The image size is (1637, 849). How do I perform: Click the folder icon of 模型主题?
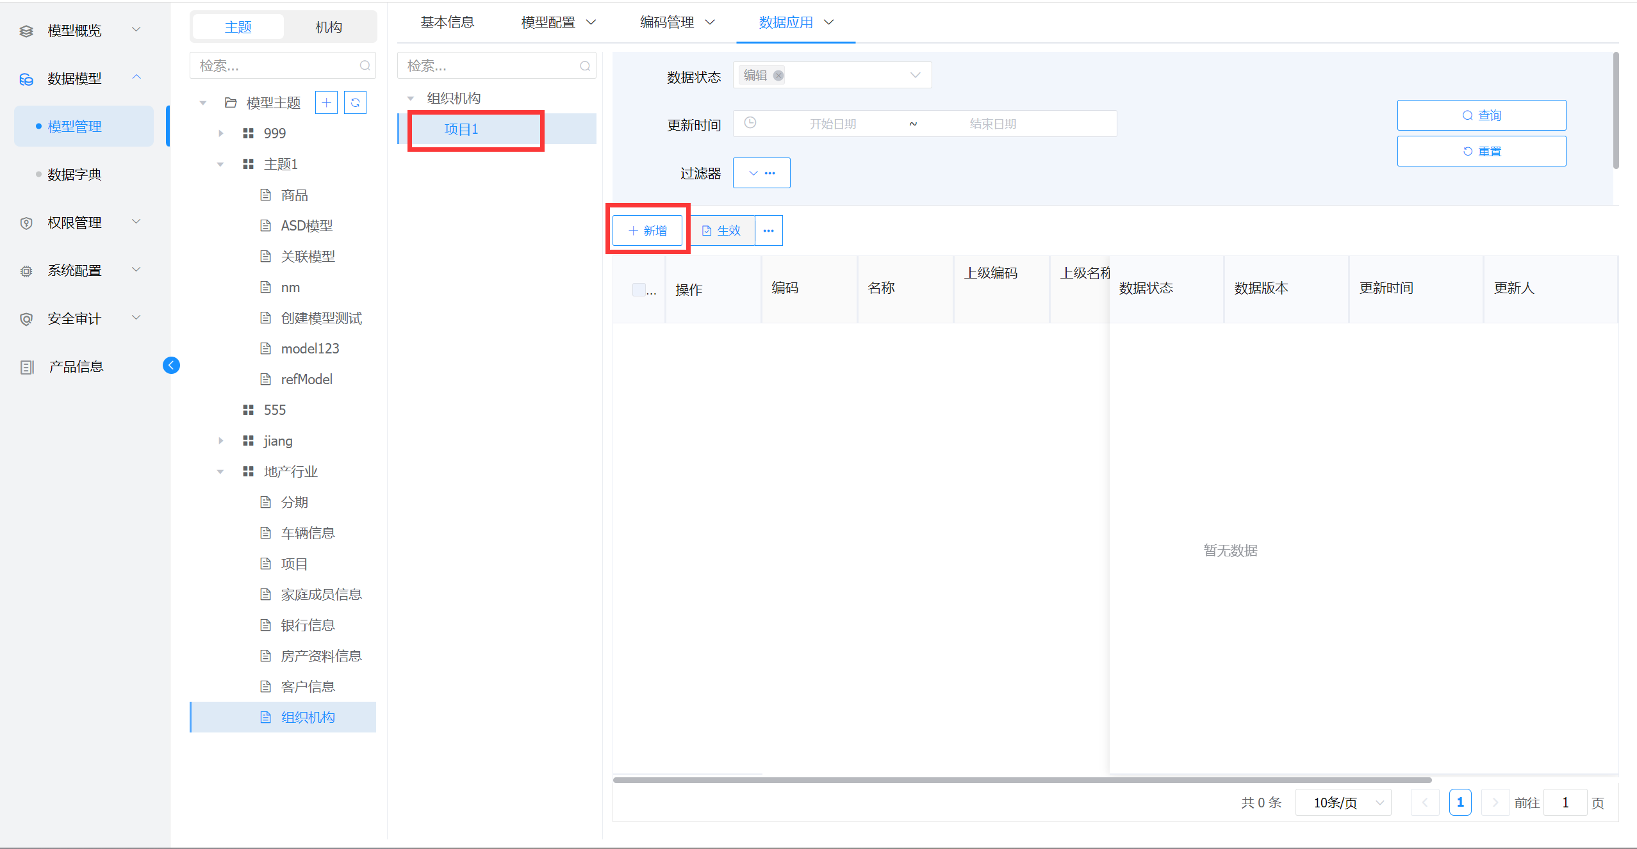pyautogui.click(x=231, y=102)
